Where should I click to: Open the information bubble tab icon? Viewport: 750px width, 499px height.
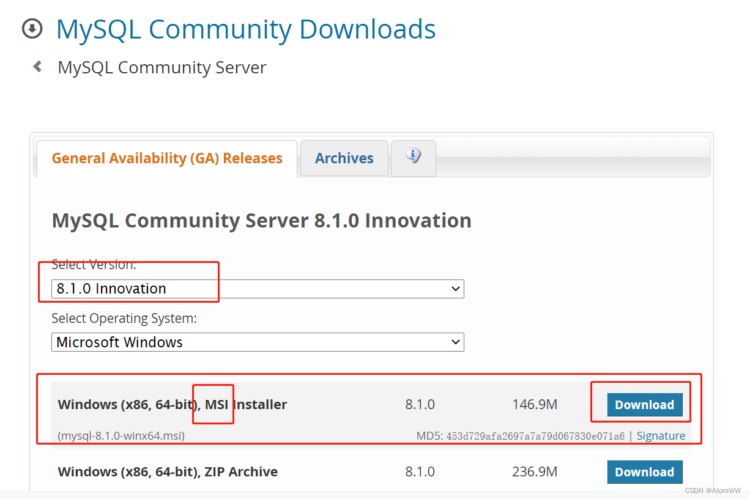pyautogui.click(x=414, y=157)
